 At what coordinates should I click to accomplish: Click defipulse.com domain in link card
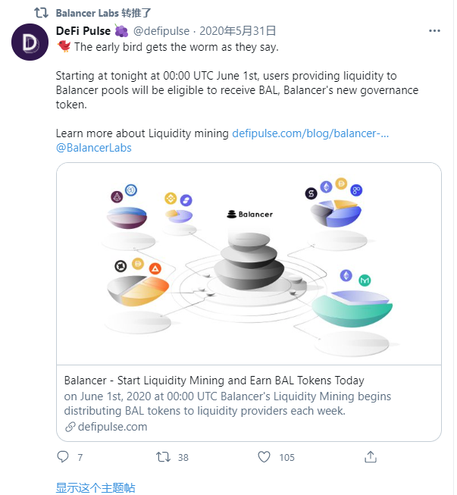click(112, 426)
